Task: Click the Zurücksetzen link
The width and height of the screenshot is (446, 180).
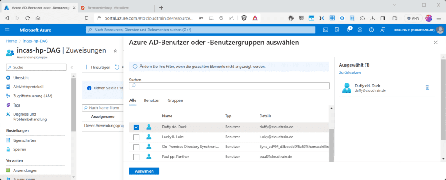Action: tap(350, 73)
